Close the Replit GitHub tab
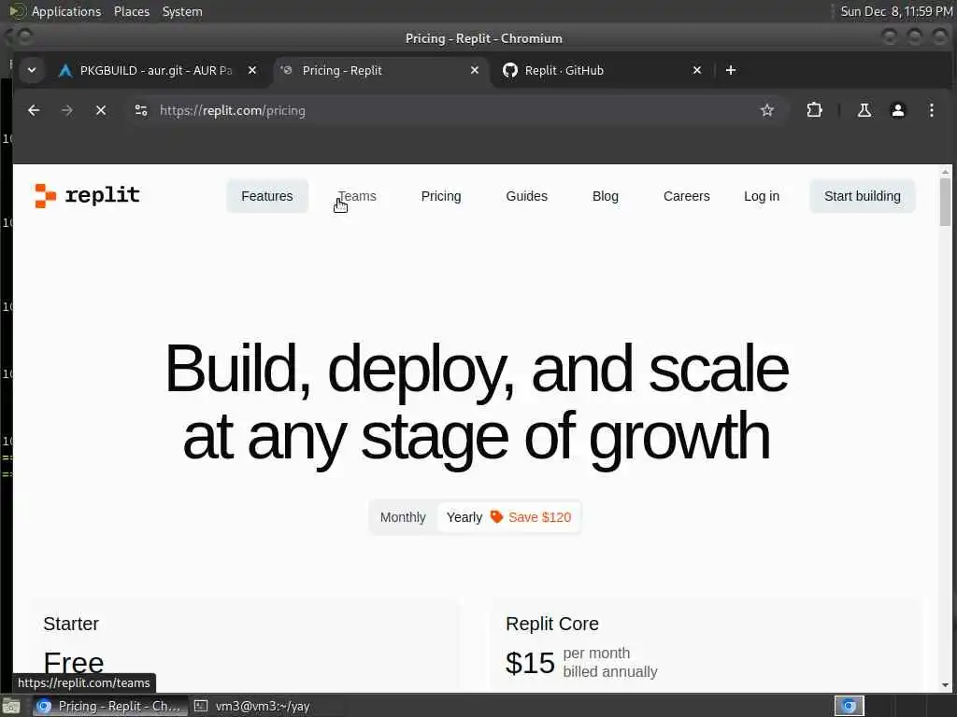 (697, 70)
